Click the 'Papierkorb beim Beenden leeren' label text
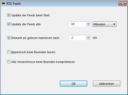This screenshot has width=128, height=95. pos(33,52)
